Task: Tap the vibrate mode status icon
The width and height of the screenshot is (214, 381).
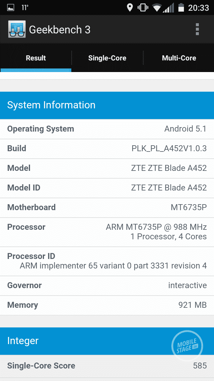Action: (x=143, y=7)
